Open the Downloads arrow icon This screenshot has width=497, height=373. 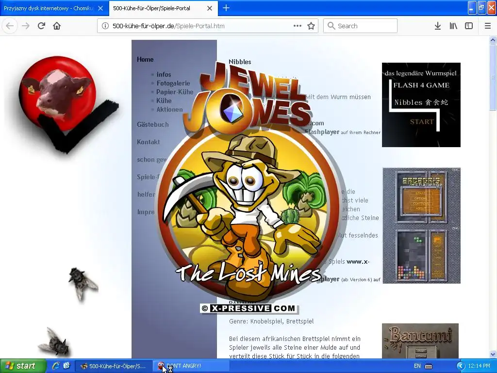(438, 26)
